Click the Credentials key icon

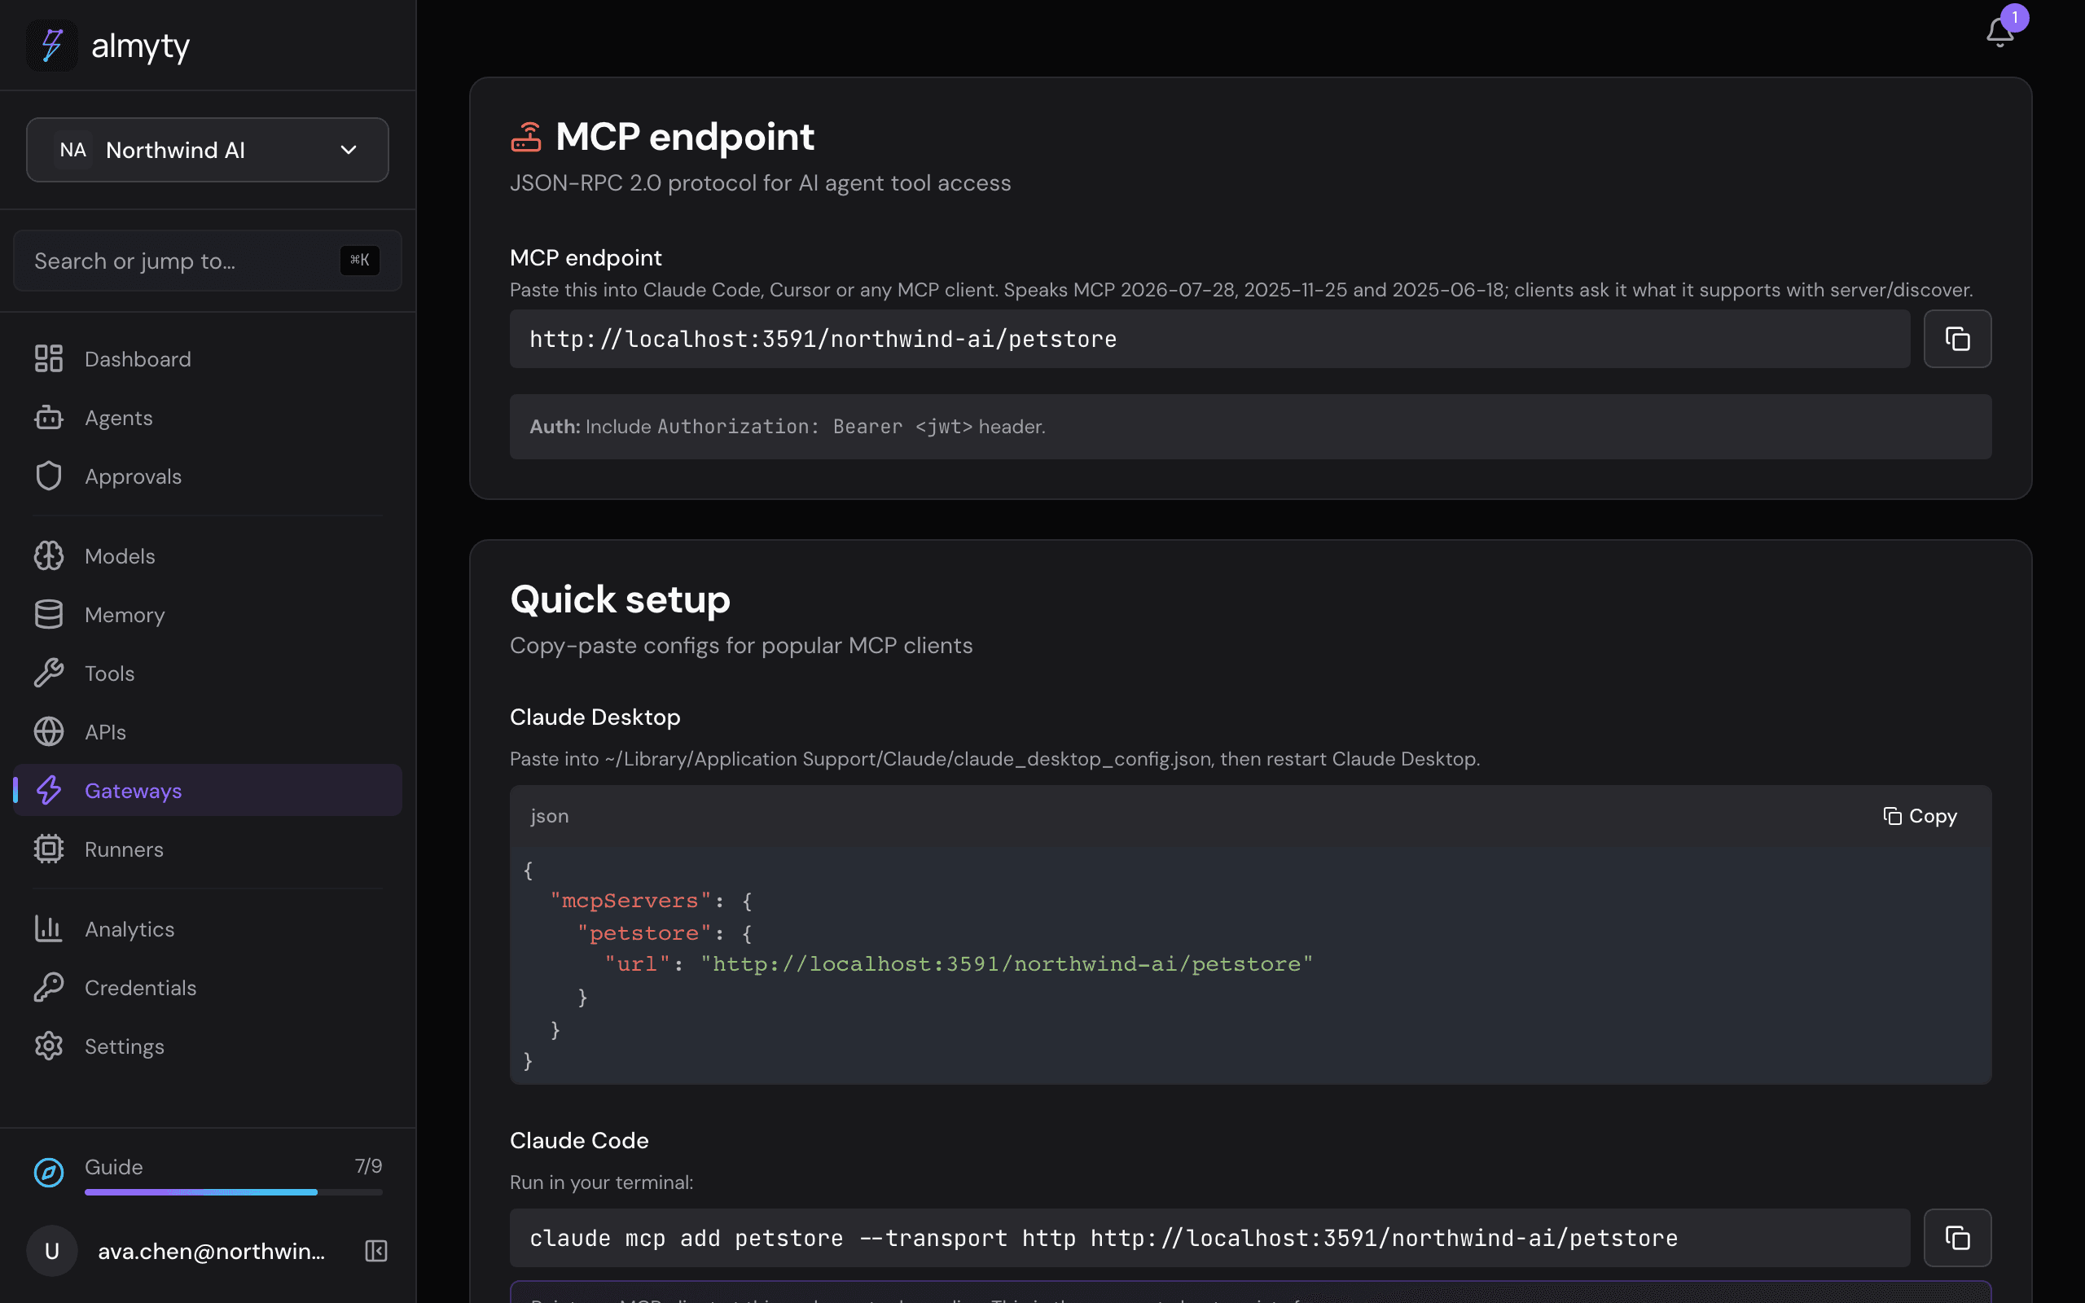(48, 988)
